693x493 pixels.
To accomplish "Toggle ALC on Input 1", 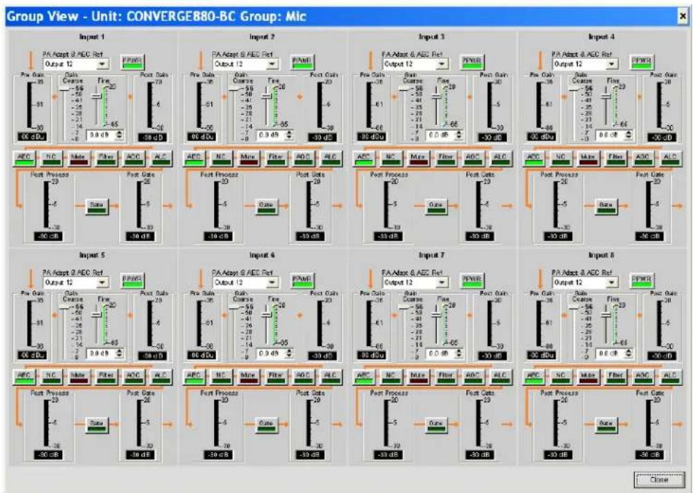I will [x=161, y=158].
